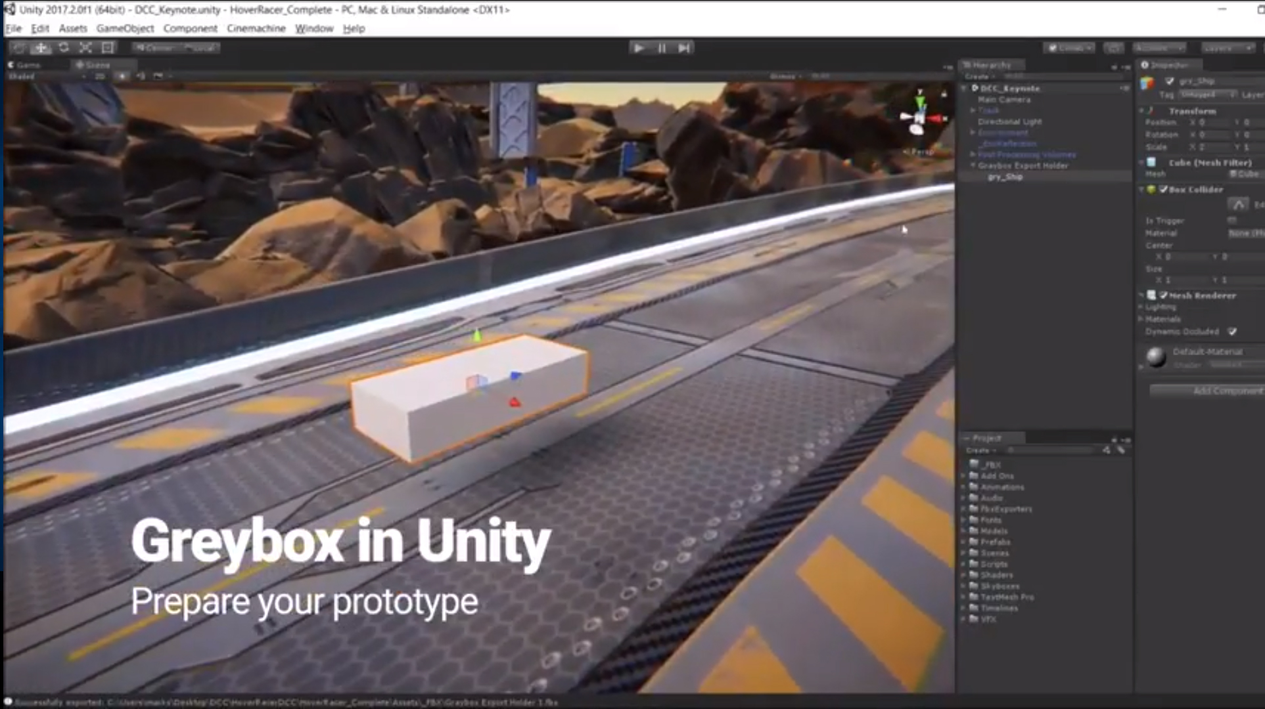This screenshot has height=709, width=1265.
Task: Expand the Track object in Hierarchy
Action: (x=973, y=111)
